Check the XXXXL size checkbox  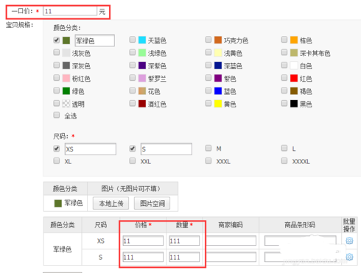(x=284, y=160)
